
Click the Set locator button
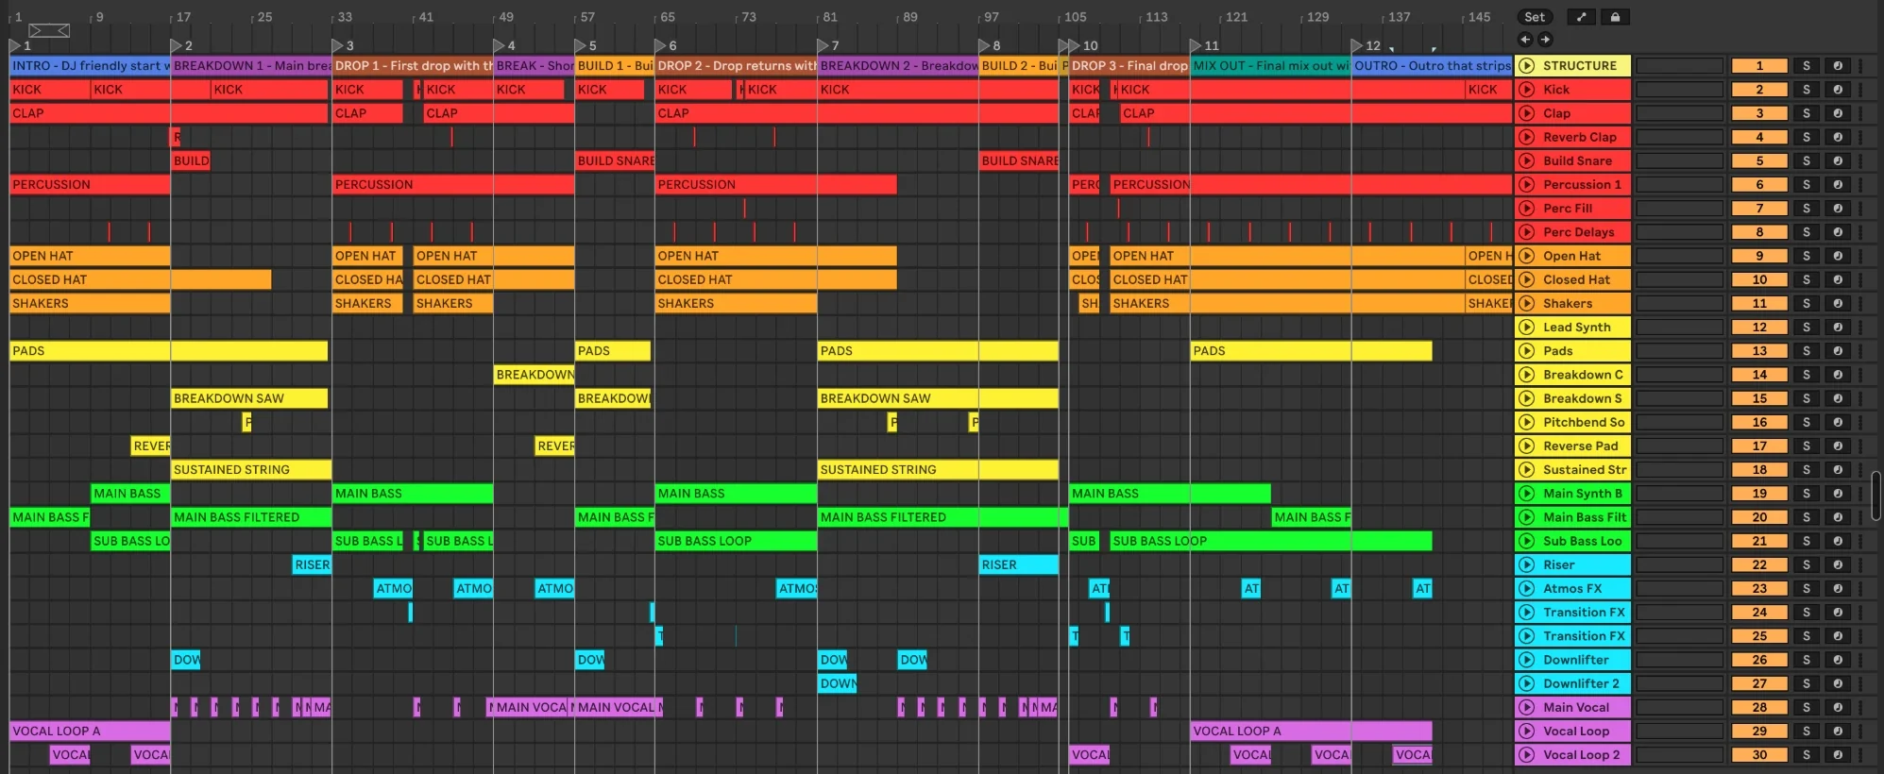pos(1535,17)
